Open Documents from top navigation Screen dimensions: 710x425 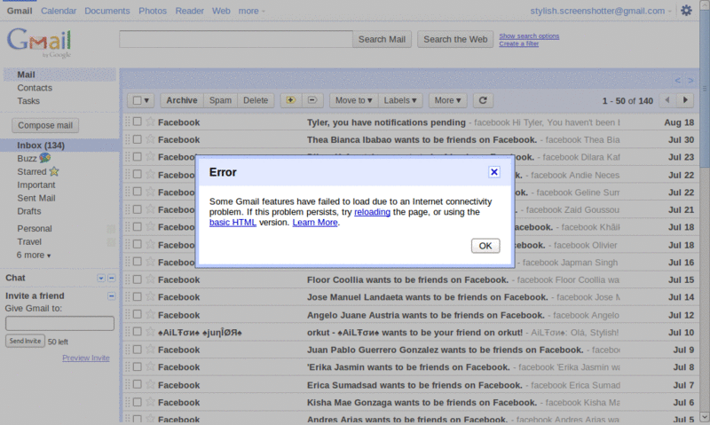(106, 11)
